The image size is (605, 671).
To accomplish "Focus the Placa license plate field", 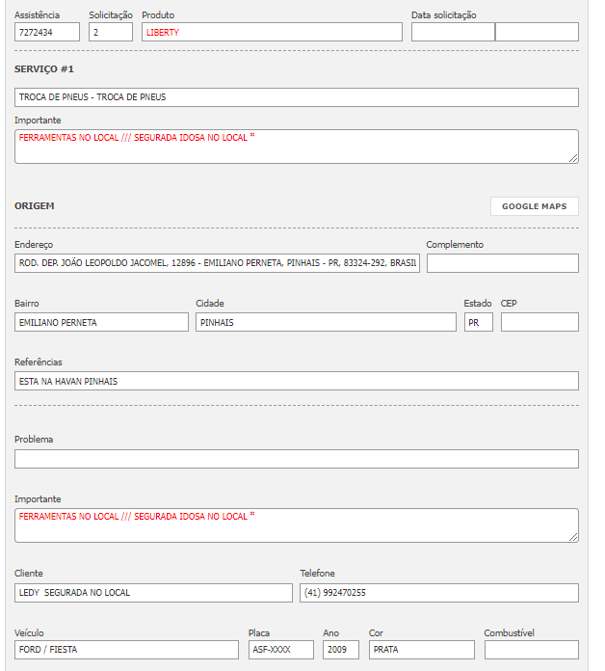I will [280, 650].
